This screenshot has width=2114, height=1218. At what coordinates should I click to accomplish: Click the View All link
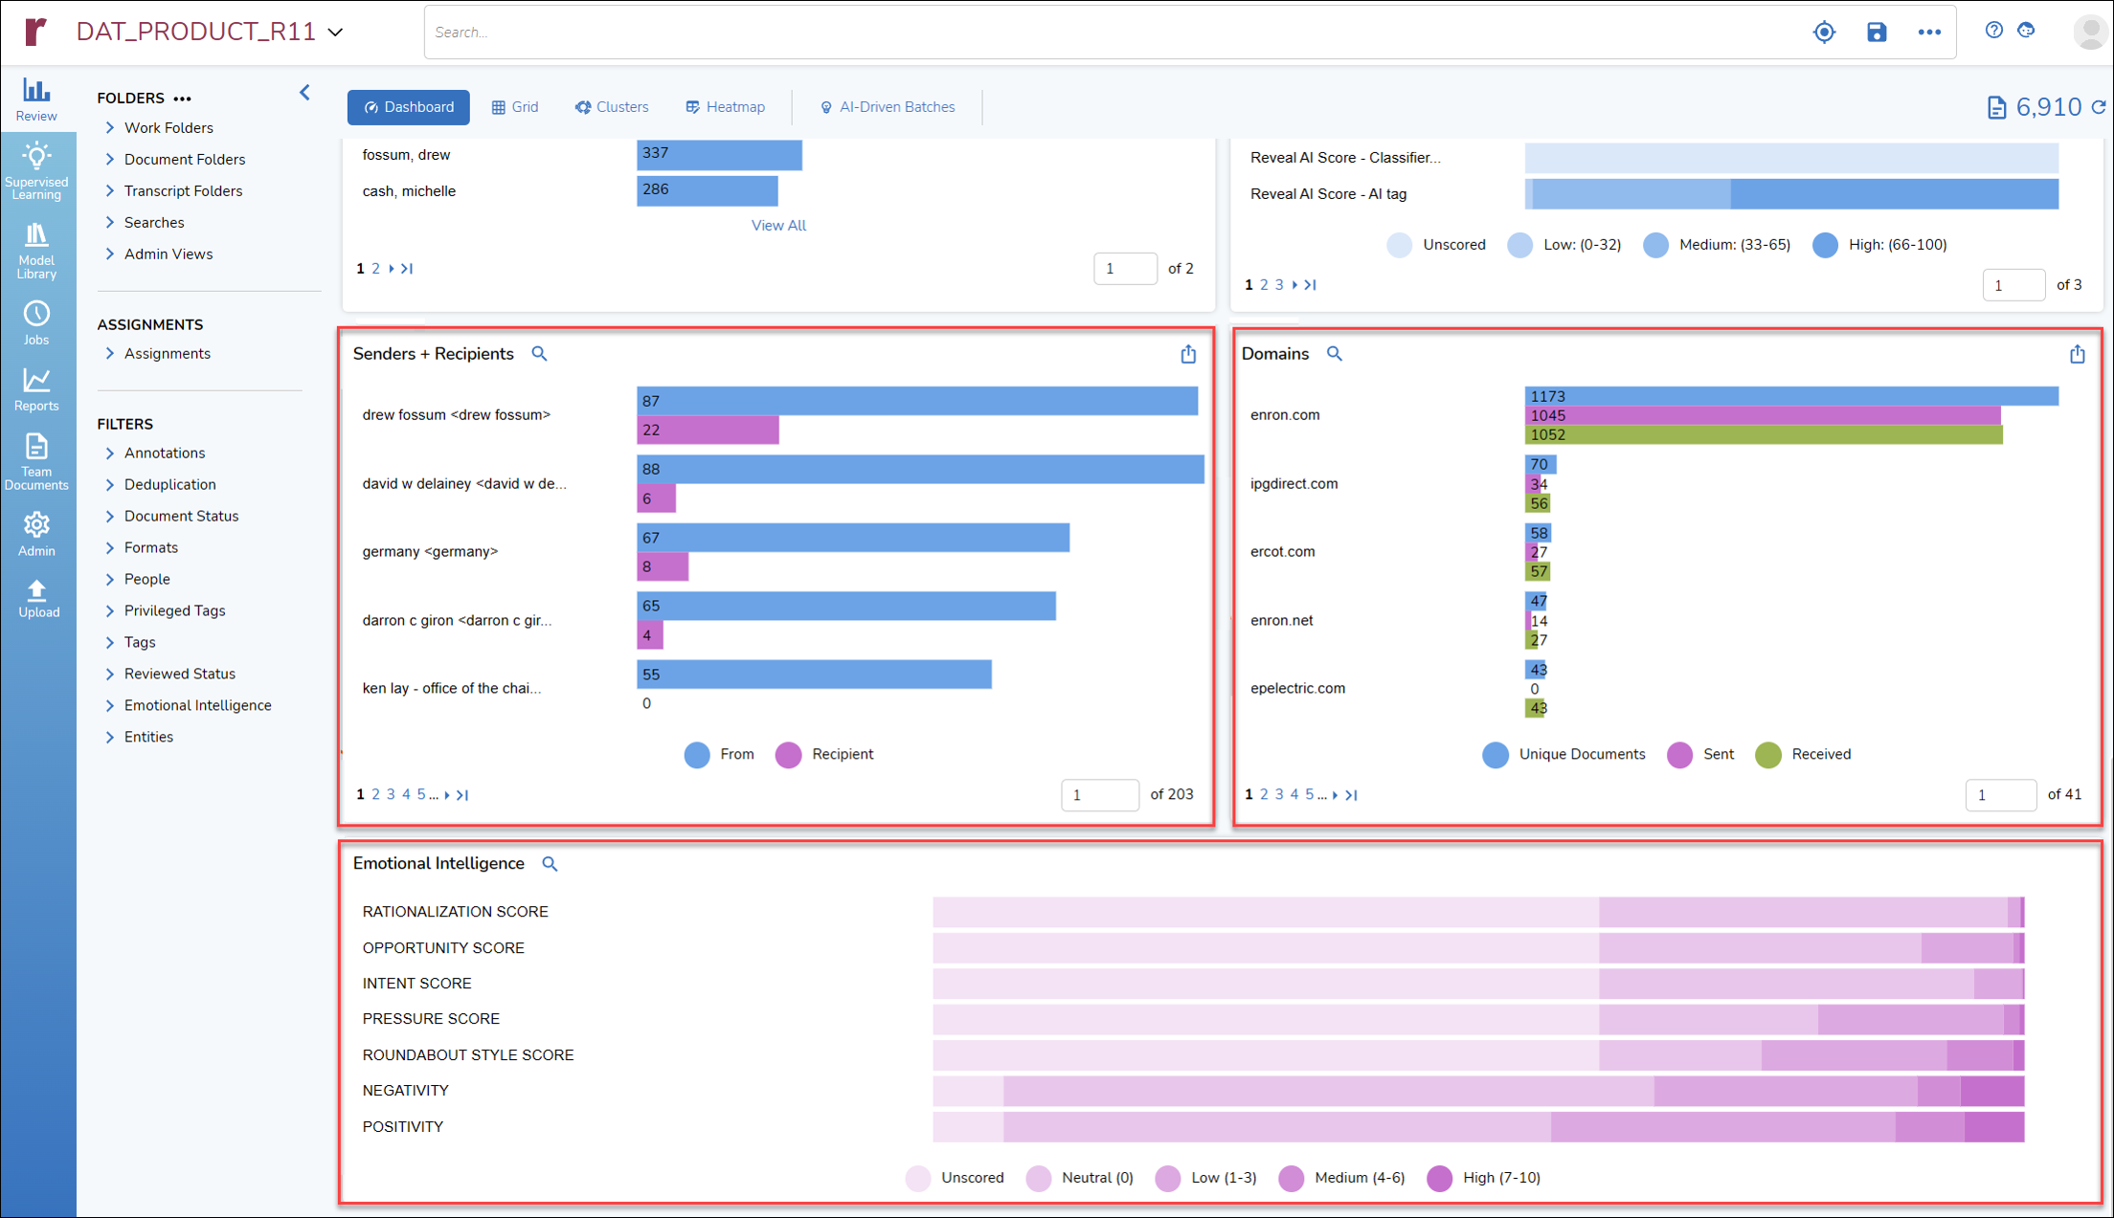click(778, 226)
